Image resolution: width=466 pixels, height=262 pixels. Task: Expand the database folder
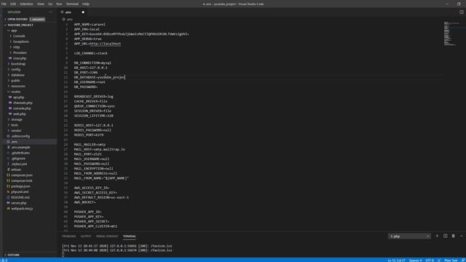pyautogui.click(x=17, y=75)
